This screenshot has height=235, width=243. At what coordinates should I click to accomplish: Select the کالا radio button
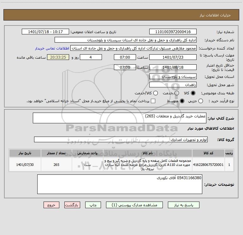click(193, 93)
